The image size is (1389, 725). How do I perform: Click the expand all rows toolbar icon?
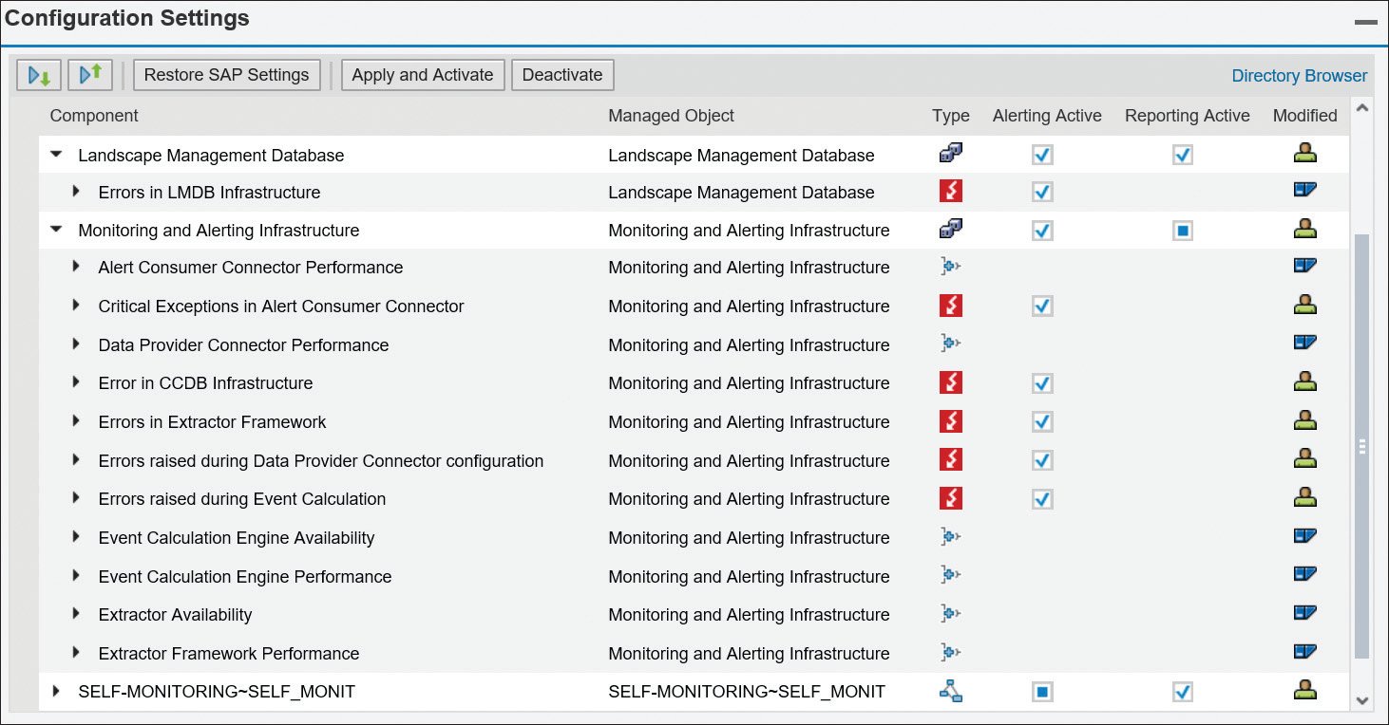pos(39,75)
